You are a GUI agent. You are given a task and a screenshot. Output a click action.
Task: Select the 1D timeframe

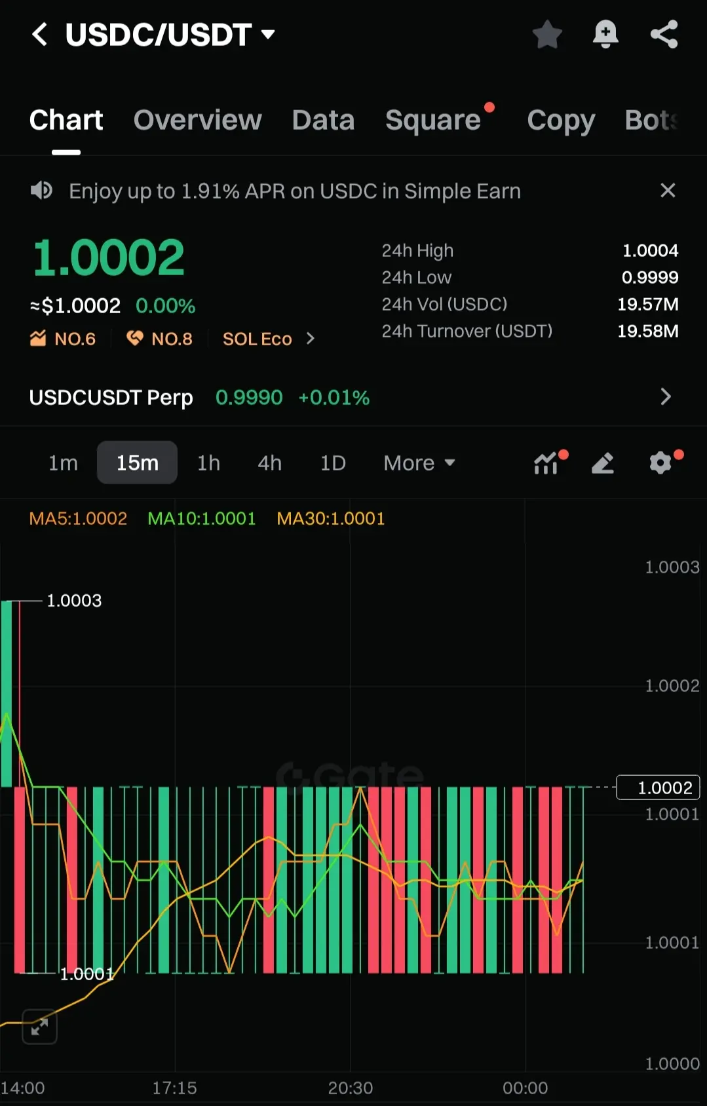[x=333, y=463]
